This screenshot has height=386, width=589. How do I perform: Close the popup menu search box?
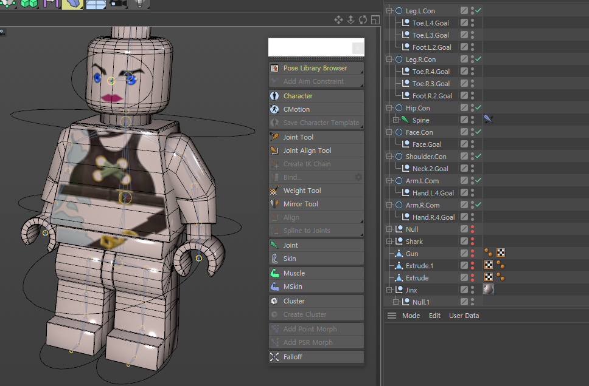358,48
